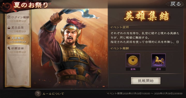Viewport: 186px width, 98px height.
Task: Select the 英雄集結 event tab
Action: (18, 40)
